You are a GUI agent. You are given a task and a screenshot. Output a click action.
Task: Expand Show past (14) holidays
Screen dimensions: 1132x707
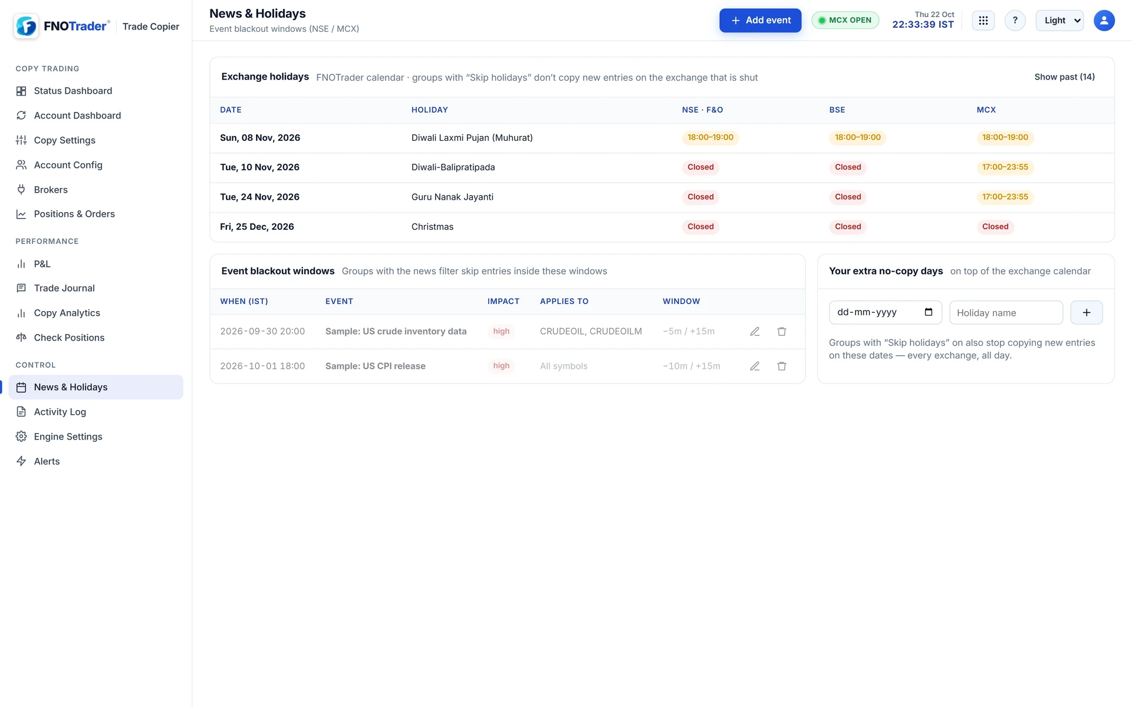(1064, 77)
